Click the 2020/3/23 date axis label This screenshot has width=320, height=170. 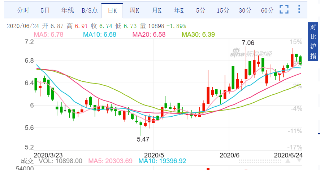tap(48, 155)
